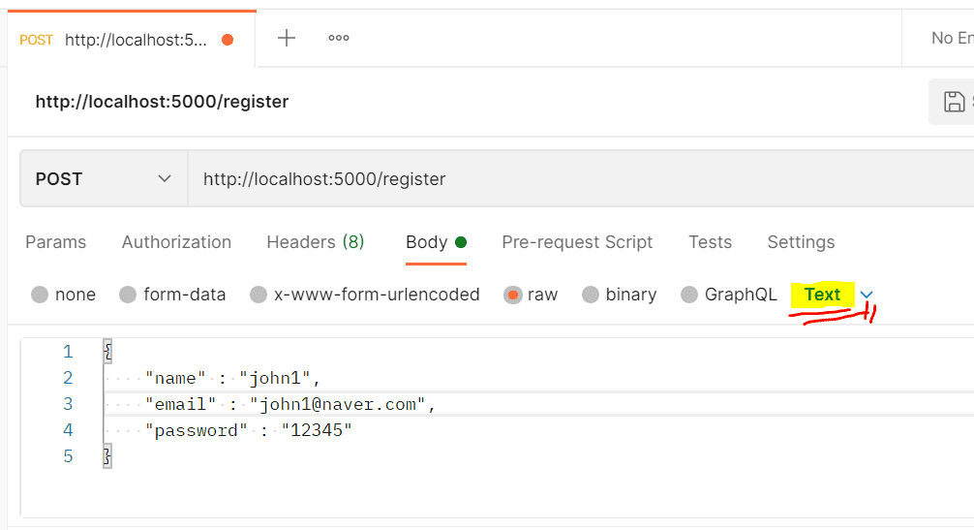The image size is (974, 530).
Task: Switch to the Headers (8) tab
Action: click(316, 241)
